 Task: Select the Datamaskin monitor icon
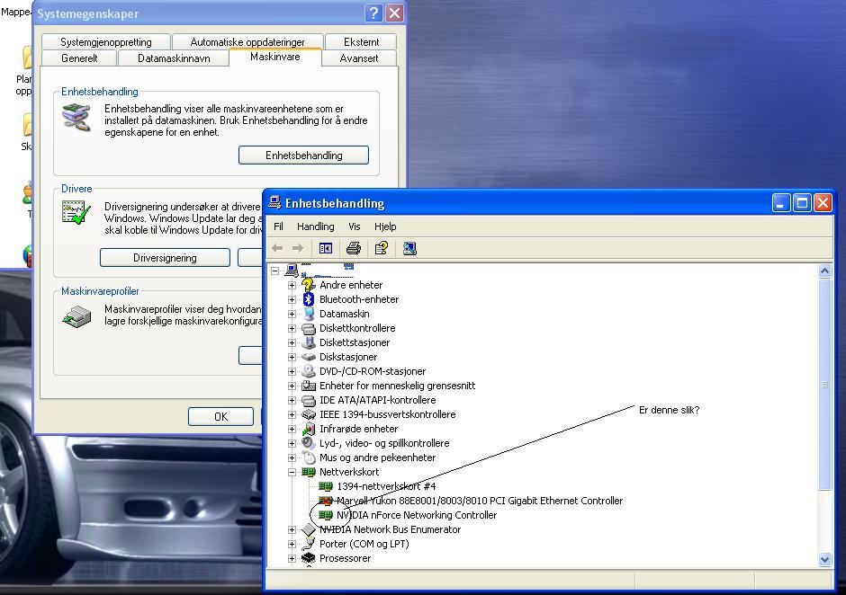pyautogui.click(x=308, y=314)
